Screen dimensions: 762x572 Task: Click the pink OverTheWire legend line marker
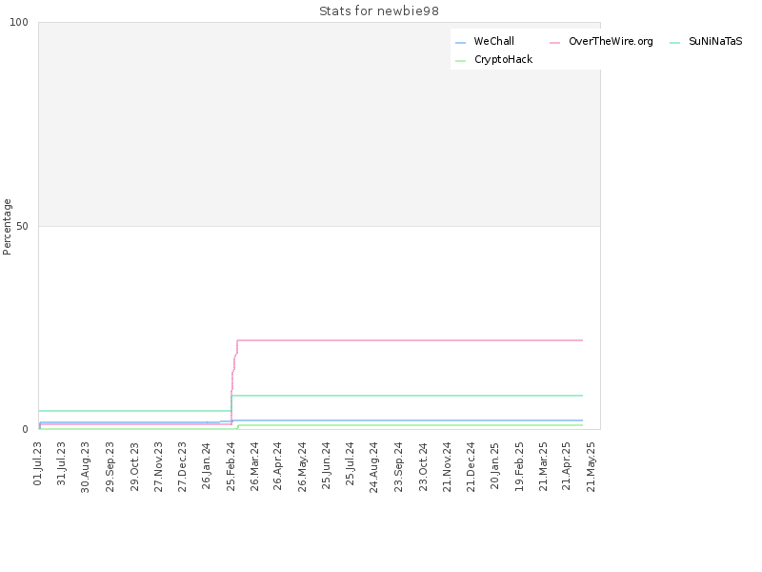point(555,43)
